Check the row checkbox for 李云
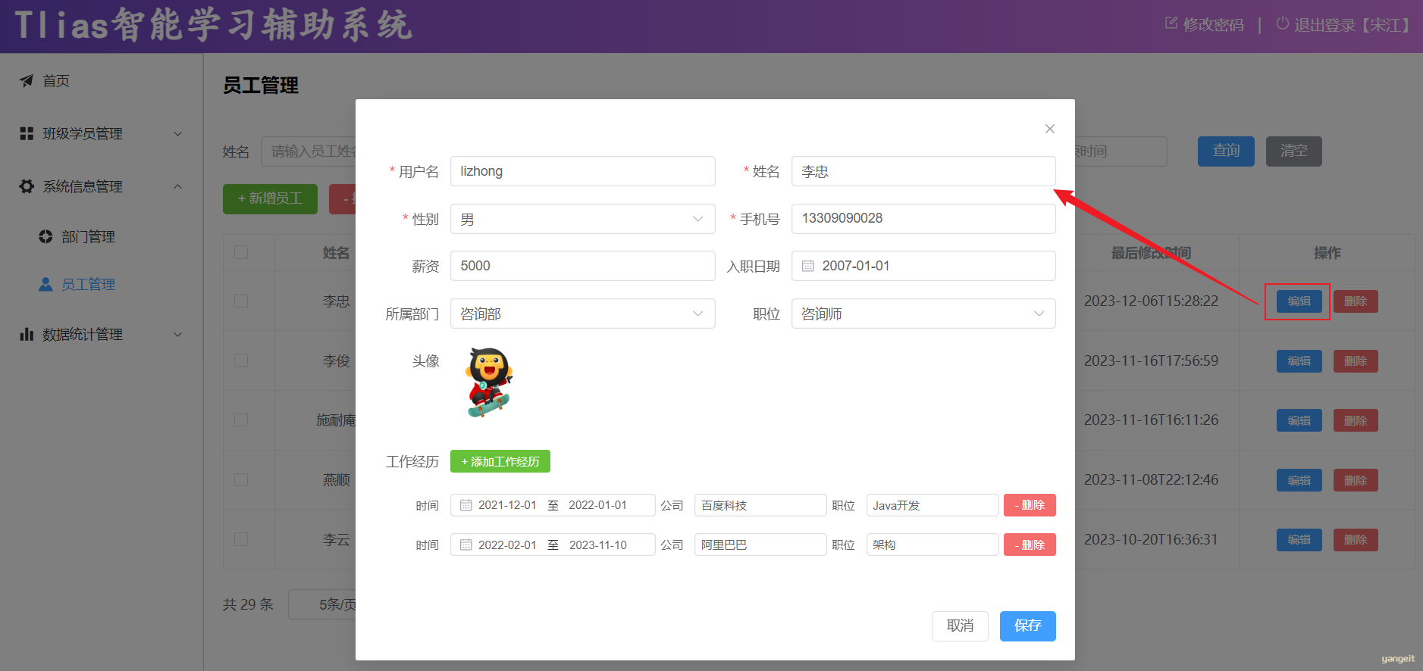 (x=241, y=539)
